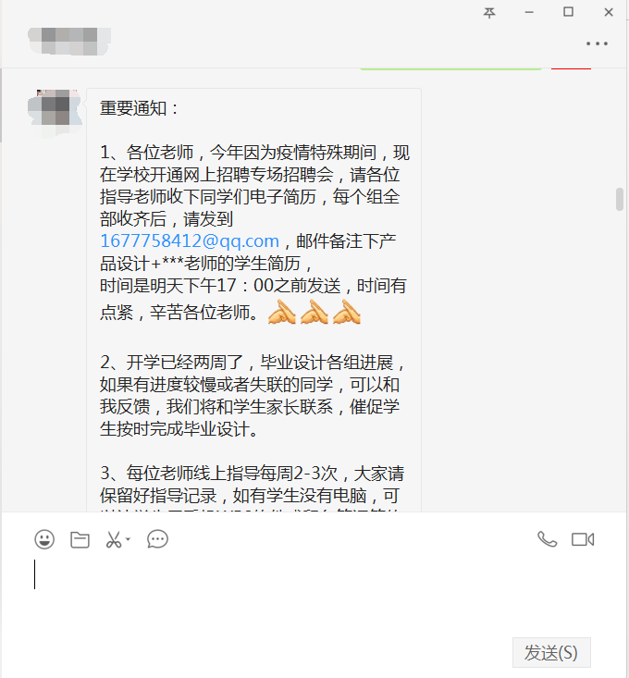Pin the chat window on top
Image resolution: width=629 pixels, height=678 pixels.
(489, 13)
